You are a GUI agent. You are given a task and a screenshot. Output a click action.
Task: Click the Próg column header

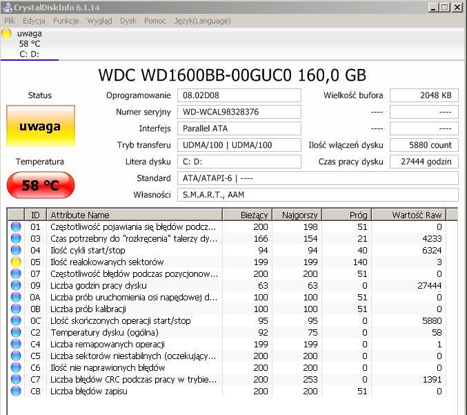pos(347,215)
